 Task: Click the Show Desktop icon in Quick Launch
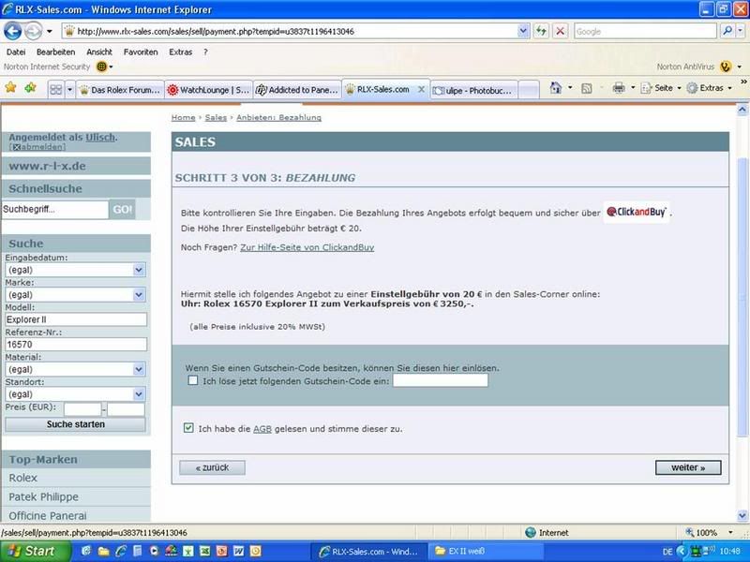point(86,552)
